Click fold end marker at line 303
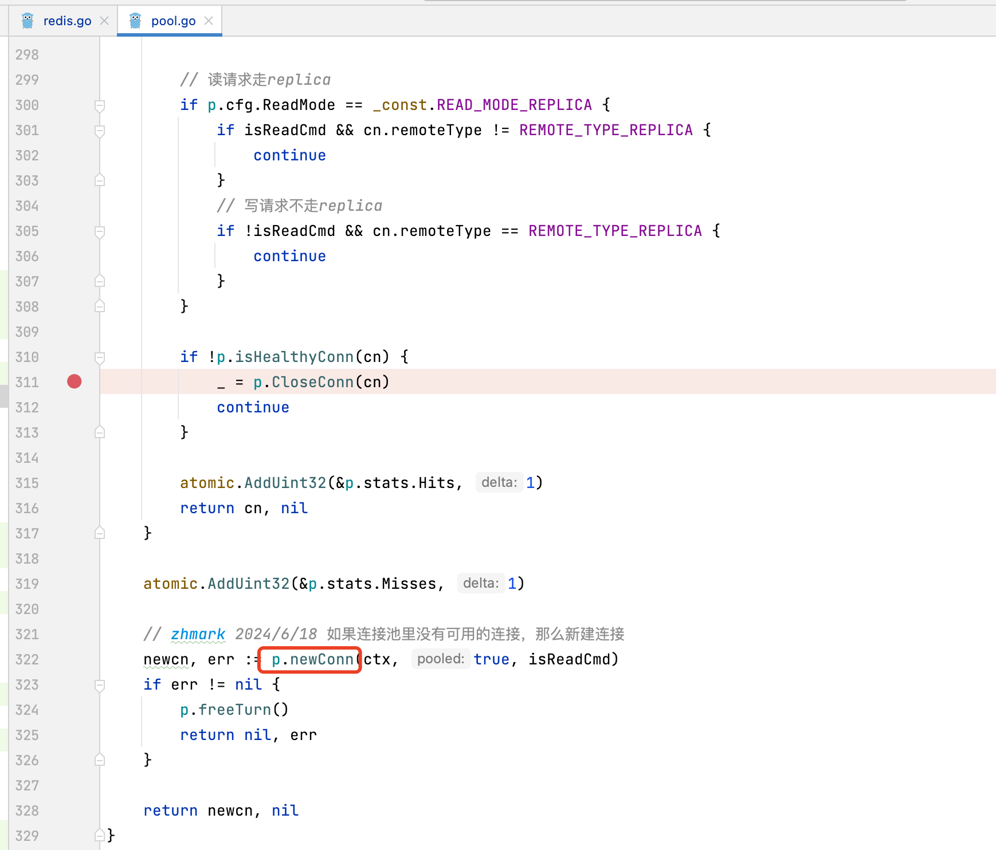Screen dimensions: 996x850 click(100, 180)
